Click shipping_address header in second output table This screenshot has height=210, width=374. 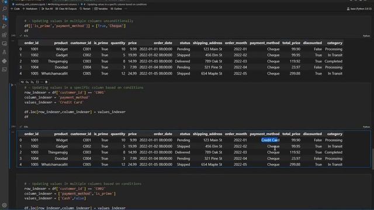click(x=207, y=134)
